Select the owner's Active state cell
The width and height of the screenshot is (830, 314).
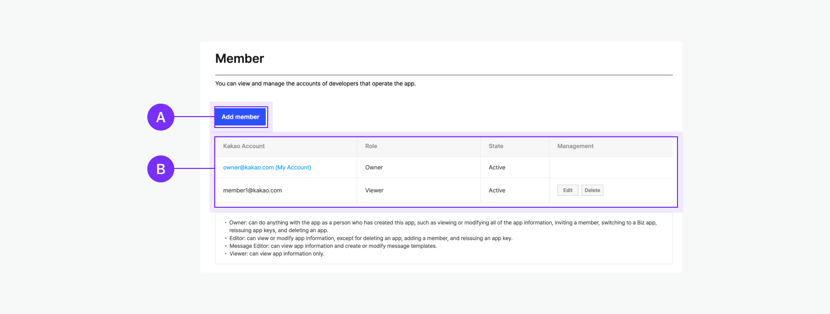(x=497, y=167)
